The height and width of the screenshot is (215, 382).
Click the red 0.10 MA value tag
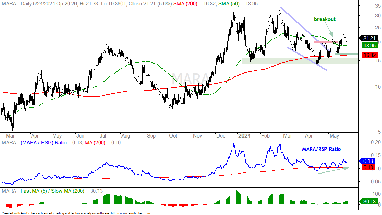point(368,167)
